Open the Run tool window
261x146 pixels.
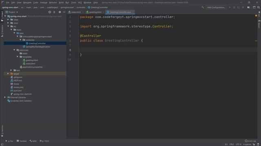pyautogui.click(x=9, y=141)
